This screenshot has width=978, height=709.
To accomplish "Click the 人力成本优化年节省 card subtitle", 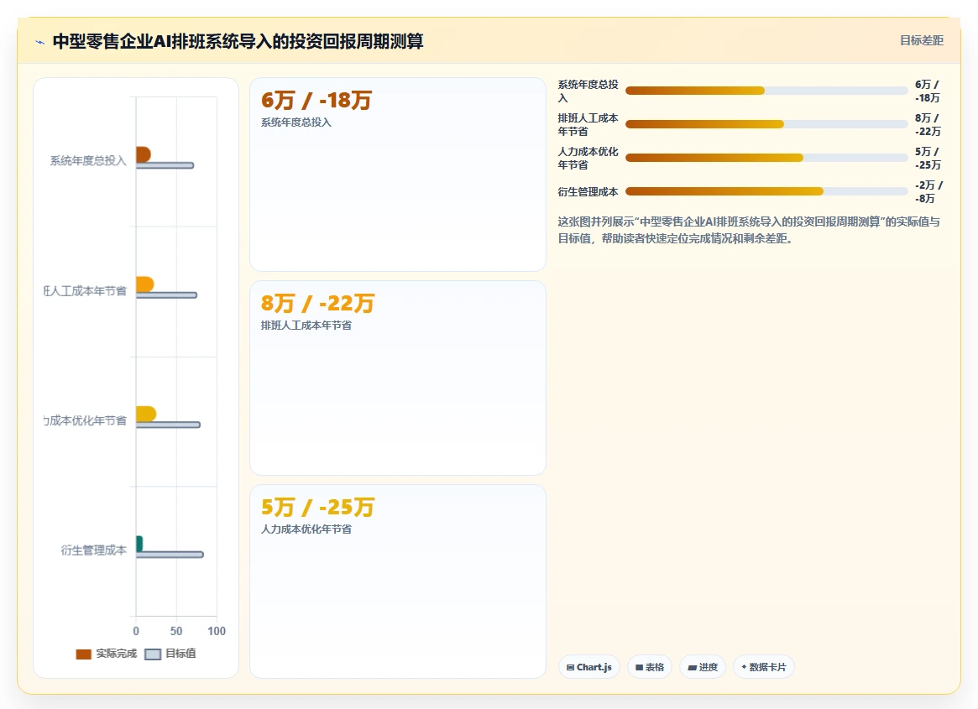I will pyautogui.click(x=306, y=529).
